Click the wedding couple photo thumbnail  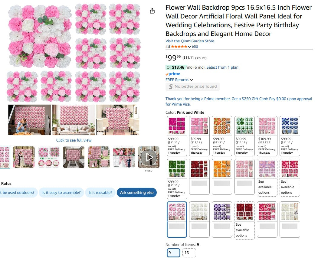click(x=24, y=157)
